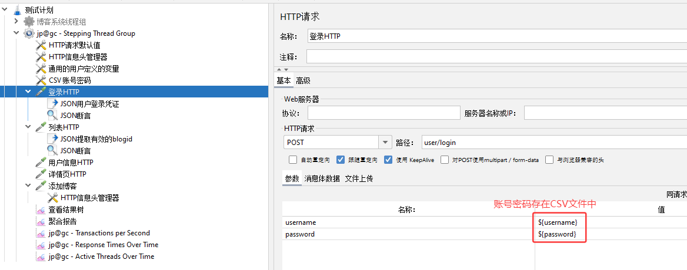Click the Active Threads Over Time graph icon
Viewport: 687px width, 270px height.
coord(41,257)
